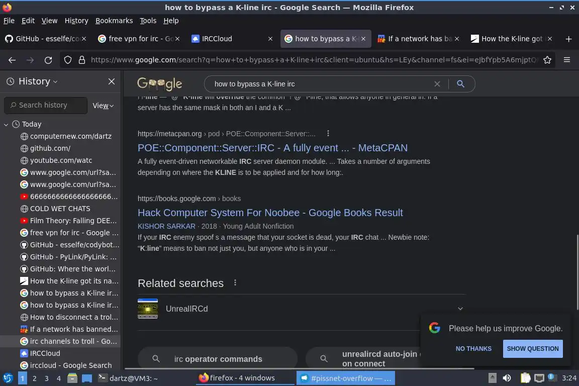Open file manager from taskbar
Image resolution: width=579 pixels, height=386 pixels.
[72, 378]
